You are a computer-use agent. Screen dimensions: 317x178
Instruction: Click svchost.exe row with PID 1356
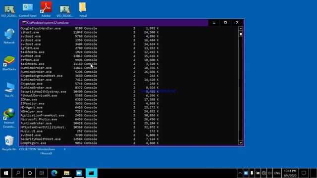89,40
